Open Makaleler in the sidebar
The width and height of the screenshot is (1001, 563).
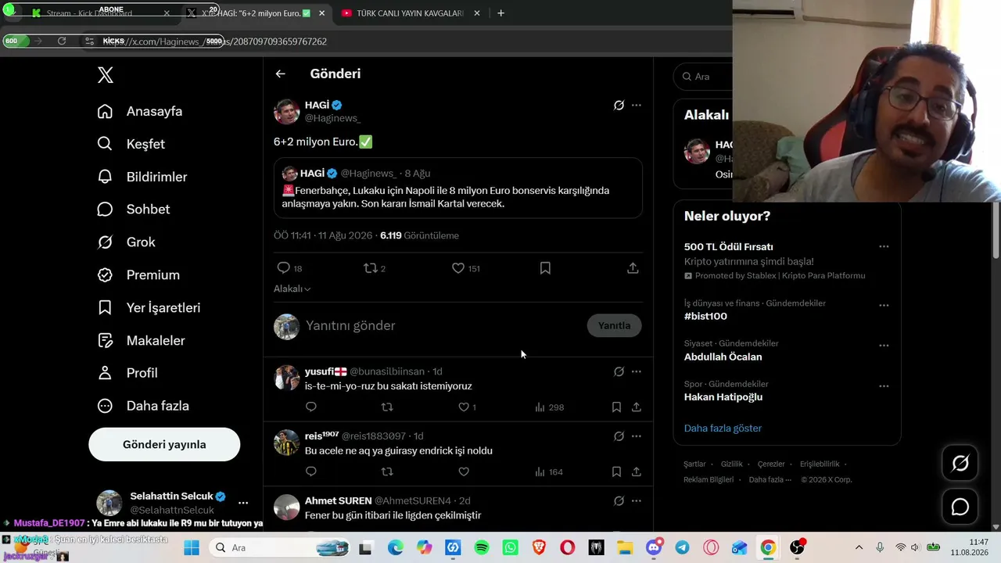tap(141, 341)
